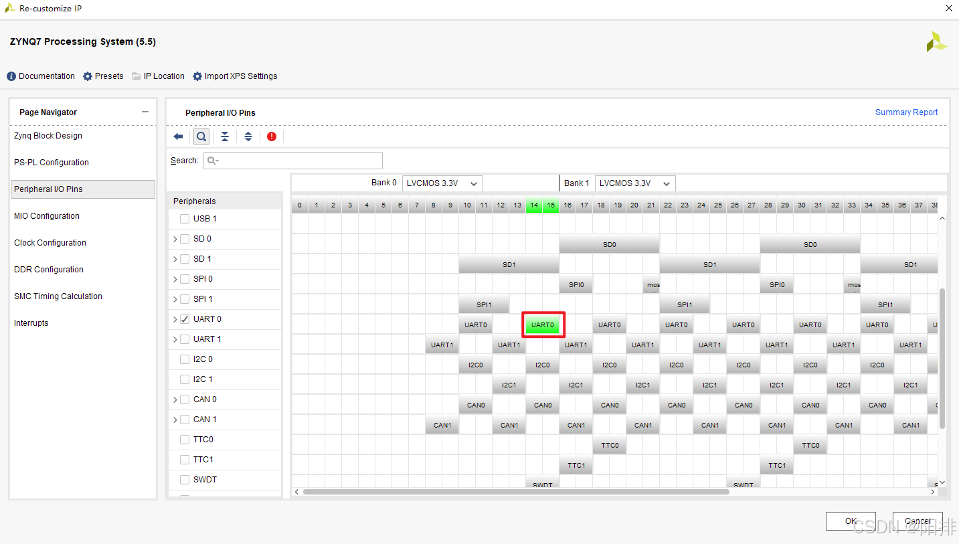Enable the USB 1 checkbox
The width and height of the screenshot is (959, 544).
tap(185, 219)
